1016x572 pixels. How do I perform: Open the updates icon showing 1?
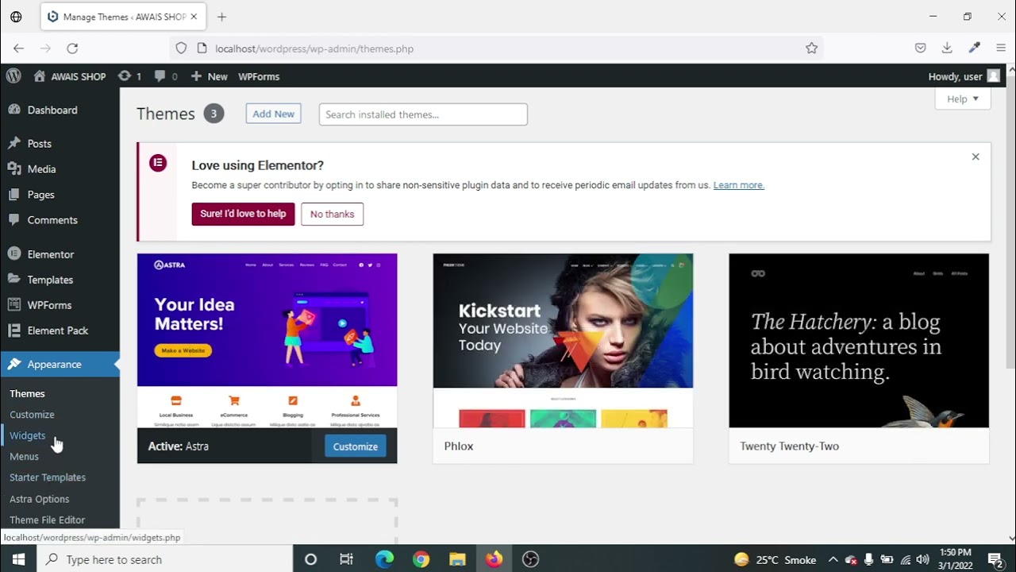tap(124, 76)
